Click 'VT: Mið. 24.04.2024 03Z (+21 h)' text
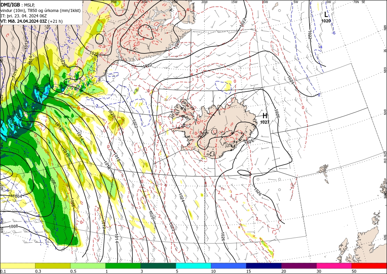This screenshot has width=387, height=274. (31, 21)
